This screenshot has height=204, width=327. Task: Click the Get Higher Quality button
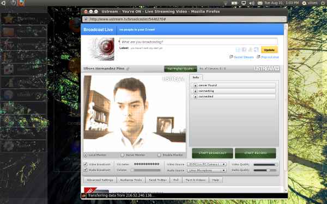(180, 69)
